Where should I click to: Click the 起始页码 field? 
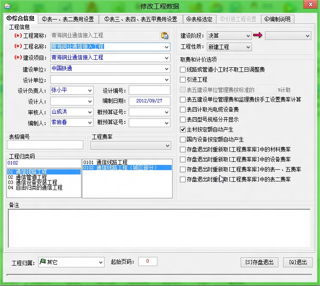tap(148, 261)
